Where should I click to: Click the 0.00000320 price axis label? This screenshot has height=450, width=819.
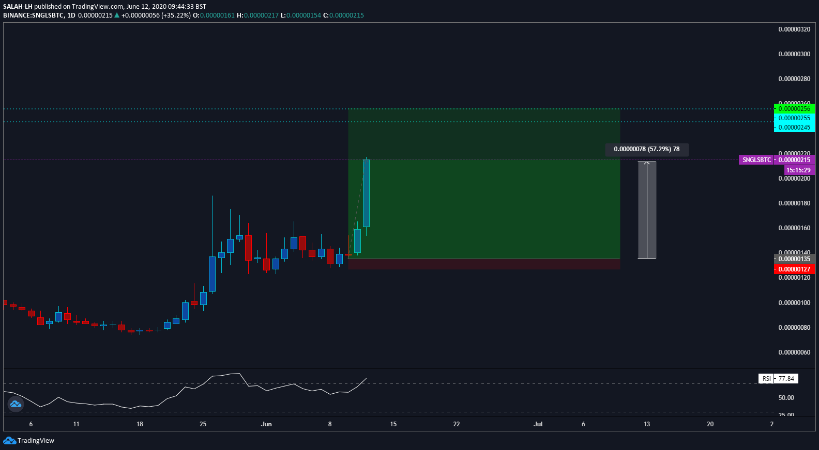[794, 29]
